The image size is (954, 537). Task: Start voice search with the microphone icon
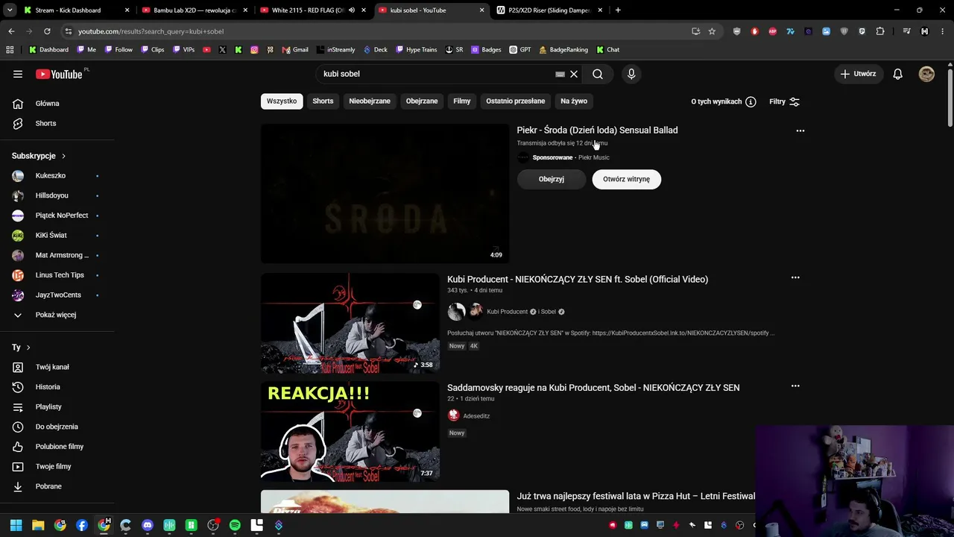(631, 74)
